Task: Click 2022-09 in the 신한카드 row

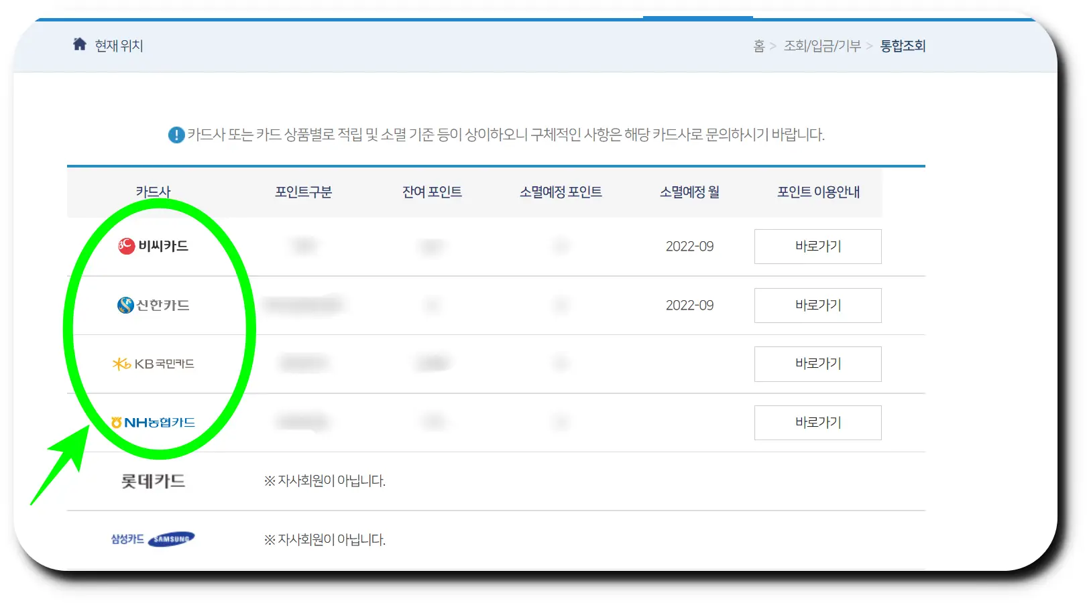Action: coord(689,306)
